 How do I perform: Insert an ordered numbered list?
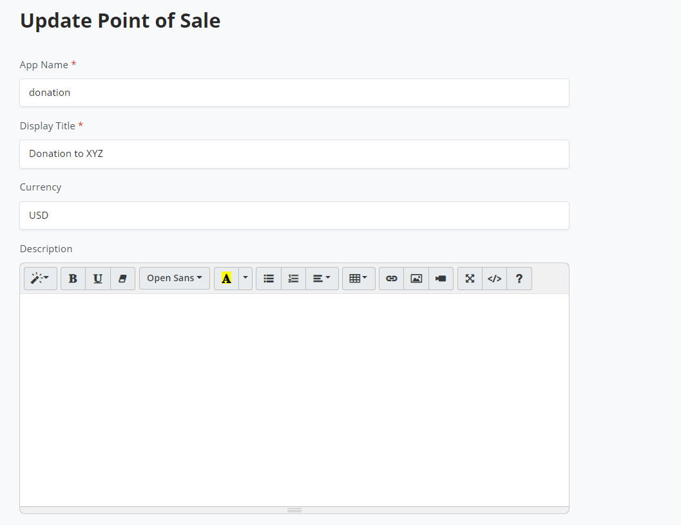pyautogui.click(x=294, y=279)
